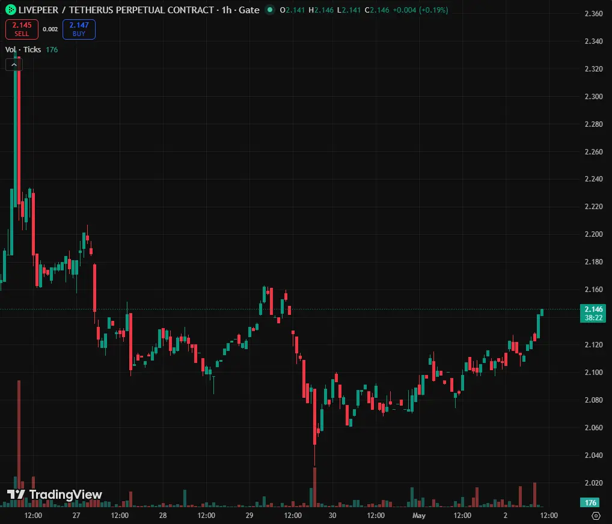The height and width of the screenshot is (524, 612).
Task: Click the 2.040 price axis label
Action: (593, 455)
